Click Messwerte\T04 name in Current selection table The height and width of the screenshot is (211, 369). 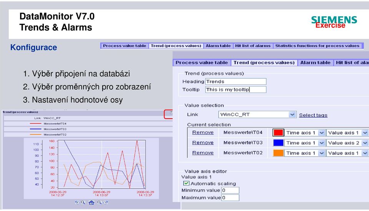tap(243, 132)
